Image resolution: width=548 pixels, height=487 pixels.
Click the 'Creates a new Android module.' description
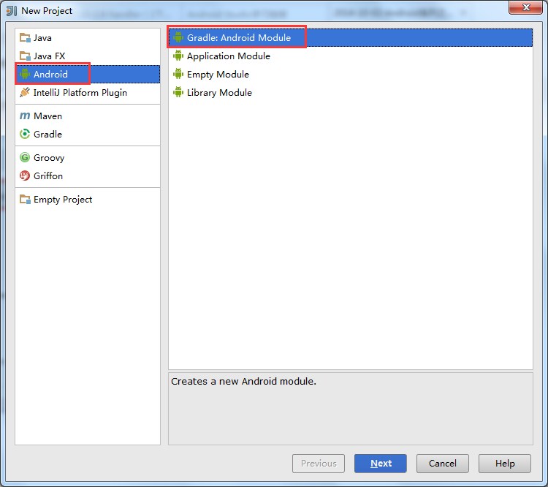click(x=243, y=382)
